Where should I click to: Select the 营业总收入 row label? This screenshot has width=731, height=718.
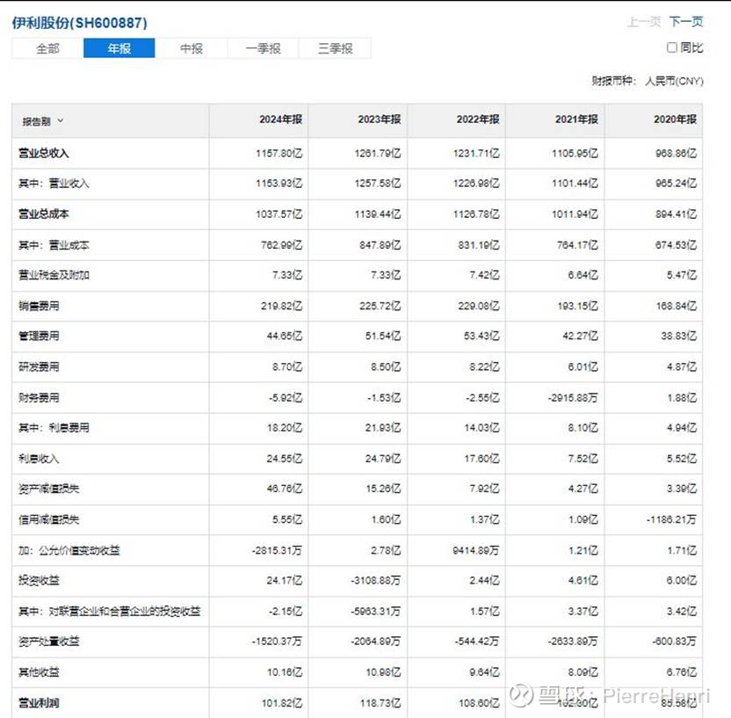click(x=44, y=153)
